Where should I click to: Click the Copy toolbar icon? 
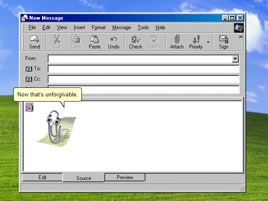[x=76, y=39]
